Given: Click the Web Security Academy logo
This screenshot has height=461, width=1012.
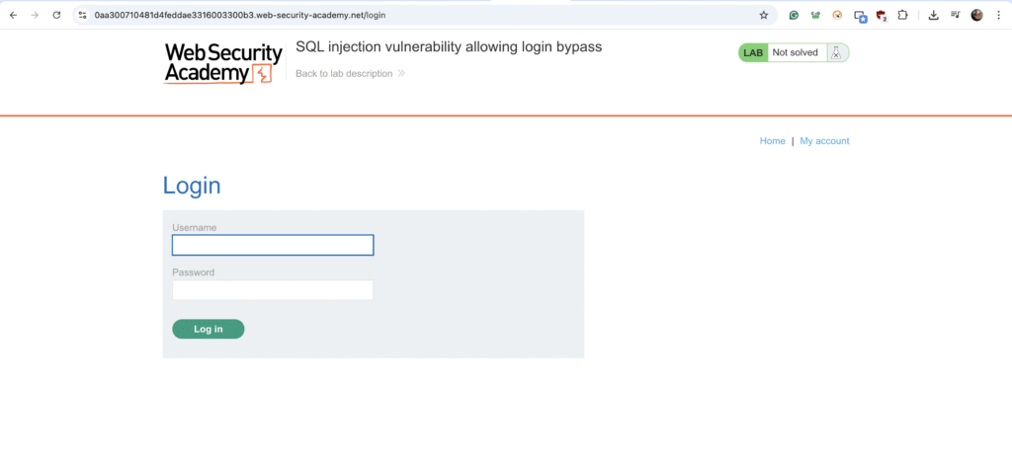Looking at the screenshot, I should click(x=223, y=63).
